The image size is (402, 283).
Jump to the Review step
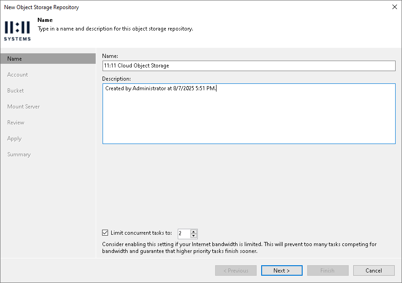15,123
